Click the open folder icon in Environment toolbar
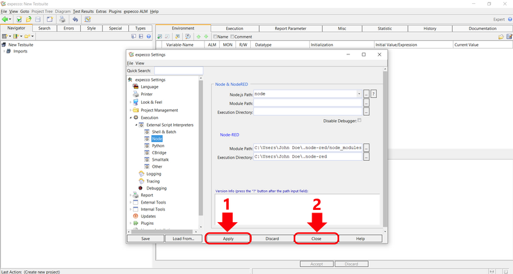 pos(501,36)
